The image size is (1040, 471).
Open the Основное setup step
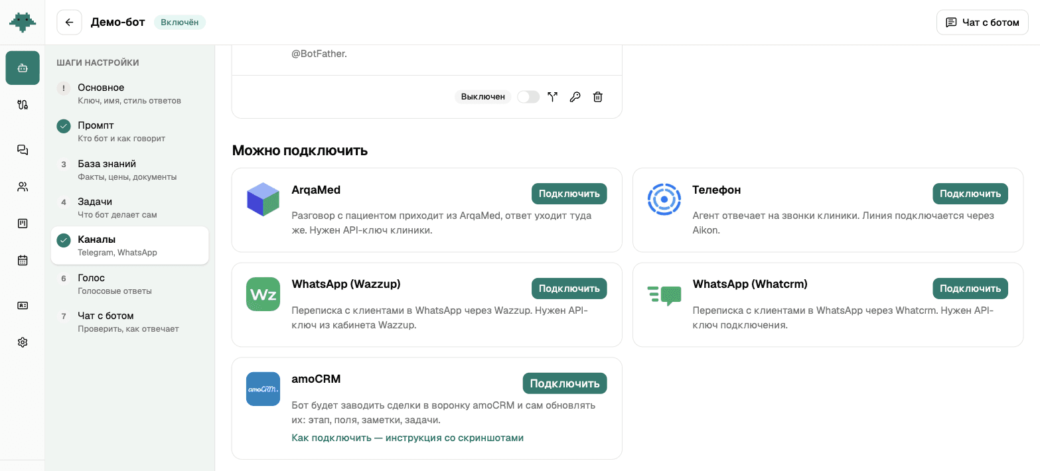click(130, 94)
